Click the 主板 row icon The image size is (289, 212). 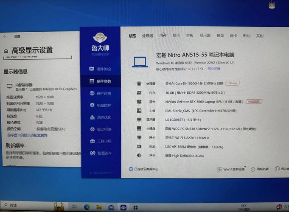[x=139, y=111]
